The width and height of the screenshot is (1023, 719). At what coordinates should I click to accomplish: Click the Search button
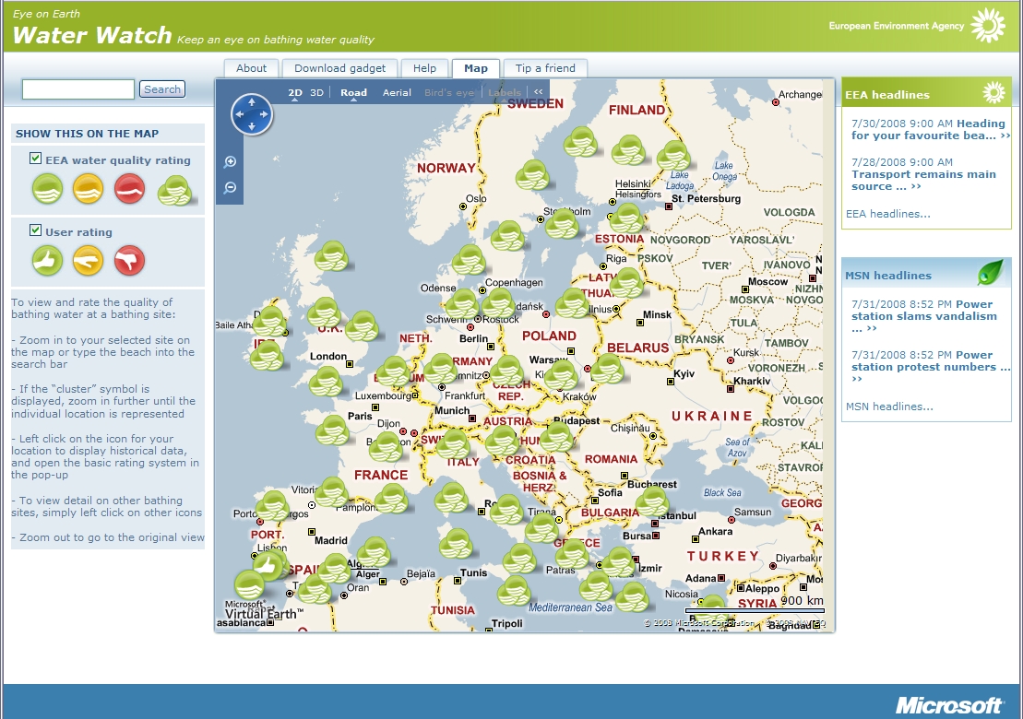click(x=162, y=89)
